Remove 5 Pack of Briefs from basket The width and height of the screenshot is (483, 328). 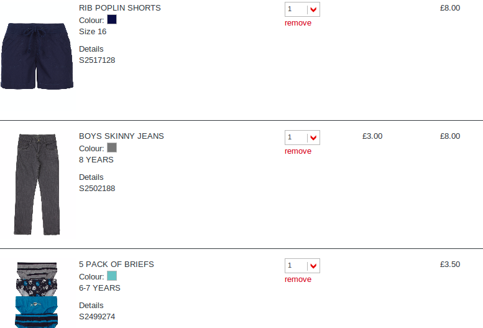(298, 279)
